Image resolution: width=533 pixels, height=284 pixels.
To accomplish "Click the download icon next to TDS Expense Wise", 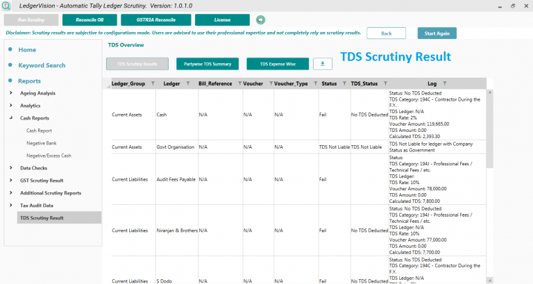I will [x=322, y=64].
